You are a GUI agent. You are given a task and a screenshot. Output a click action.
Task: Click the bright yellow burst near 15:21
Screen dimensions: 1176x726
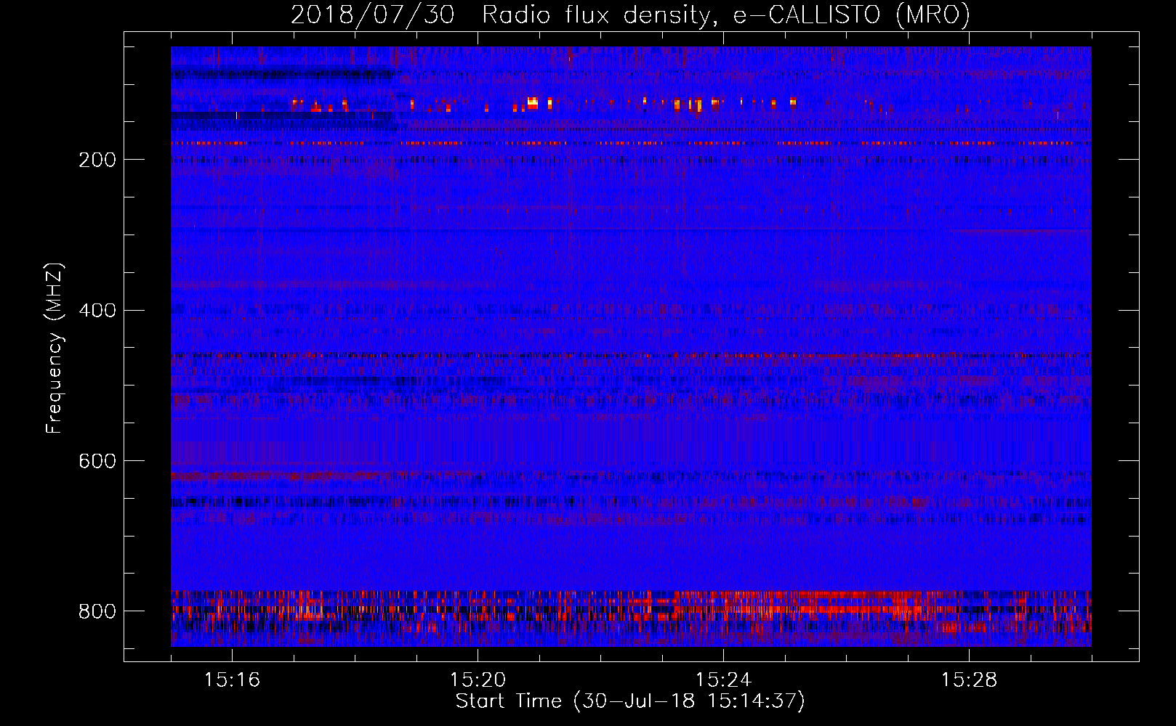[x=533, y=103]
